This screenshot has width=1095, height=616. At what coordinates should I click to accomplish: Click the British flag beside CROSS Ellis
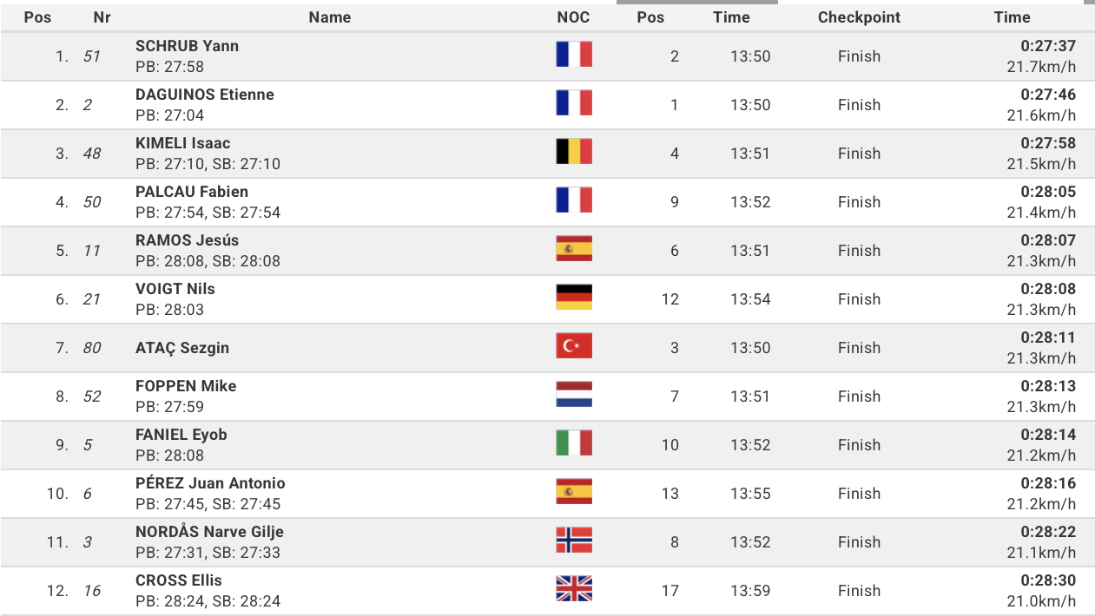tap(573, 590)
